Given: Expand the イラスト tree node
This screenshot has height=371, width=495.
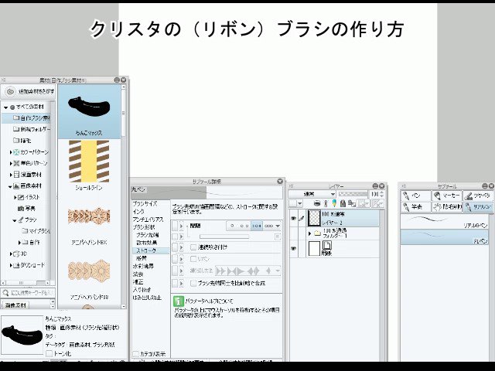Looking at the screenshot, I should click(x=15, y=198).
